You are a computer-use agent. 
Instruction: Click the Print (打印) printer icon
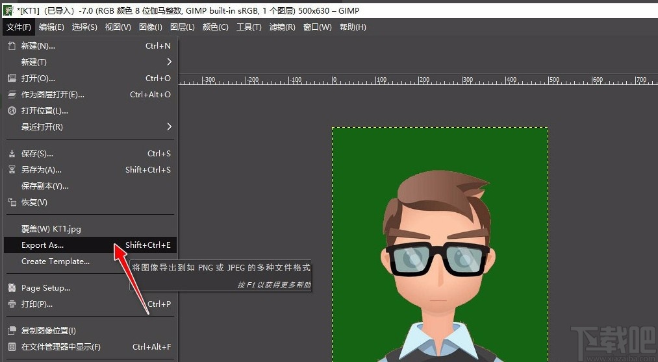click(x=12, y=304)
